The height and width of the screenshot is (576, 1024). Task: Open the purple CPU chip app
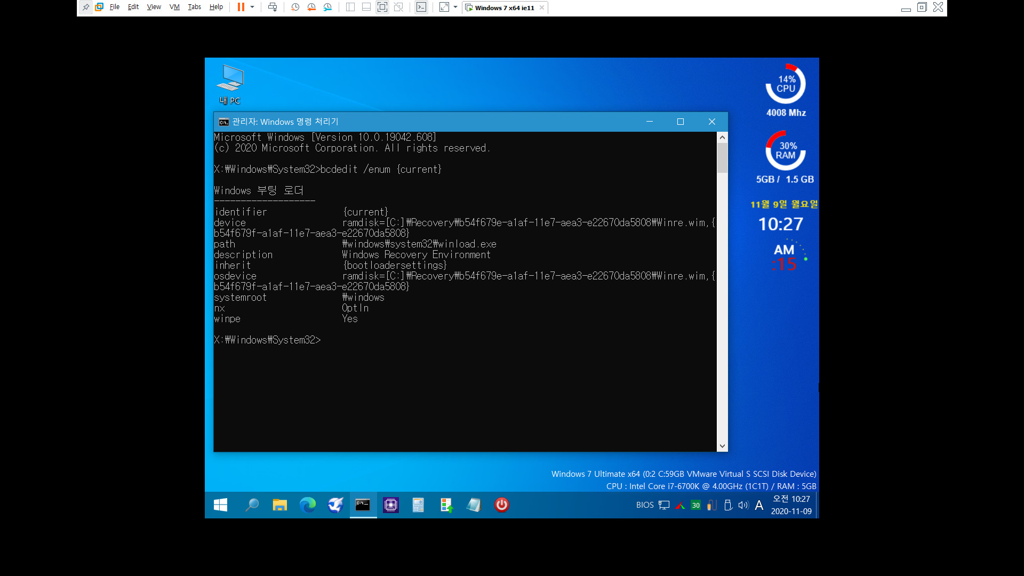[391, 505]
